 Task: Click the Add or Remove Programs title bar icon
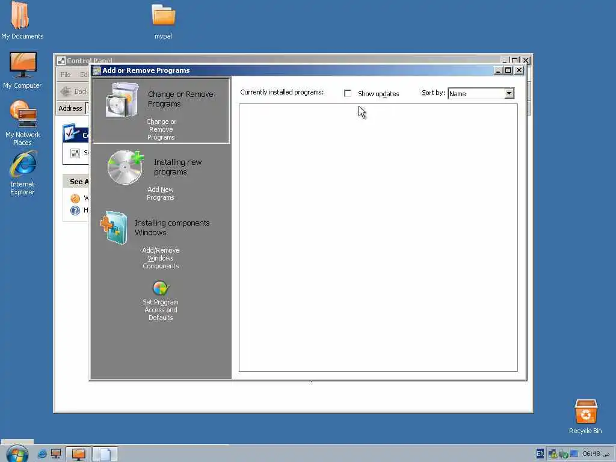click(97, 70)
